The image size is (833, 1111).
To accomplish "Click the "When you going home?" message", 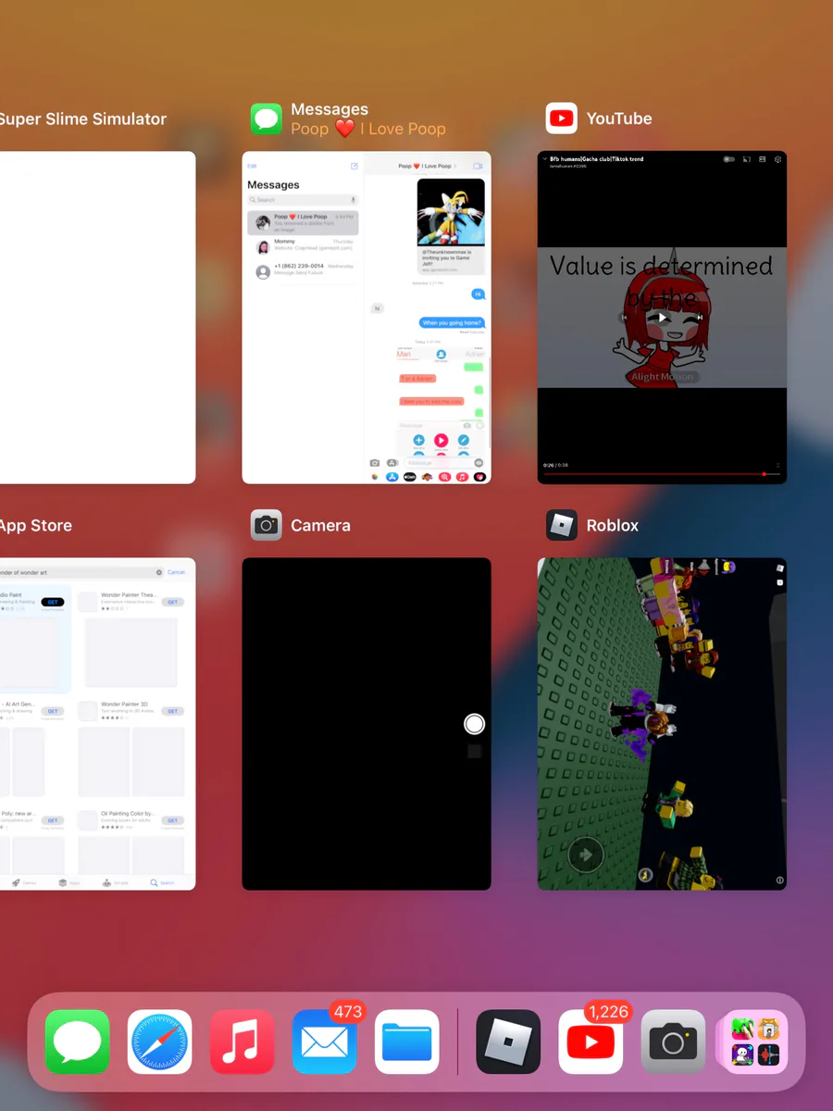I will [x=452, y=322].
